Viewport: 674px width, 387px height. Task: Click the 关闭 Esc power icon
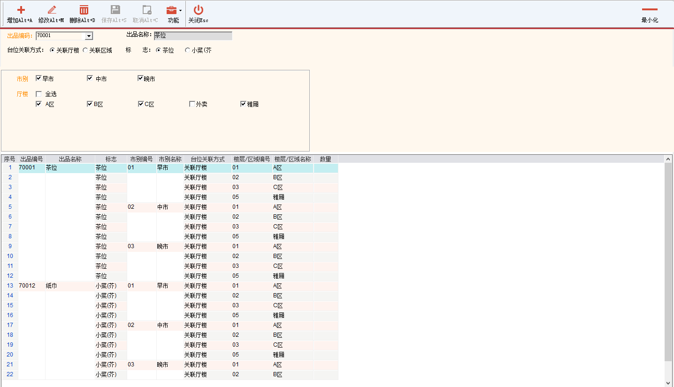click(199, 10)
